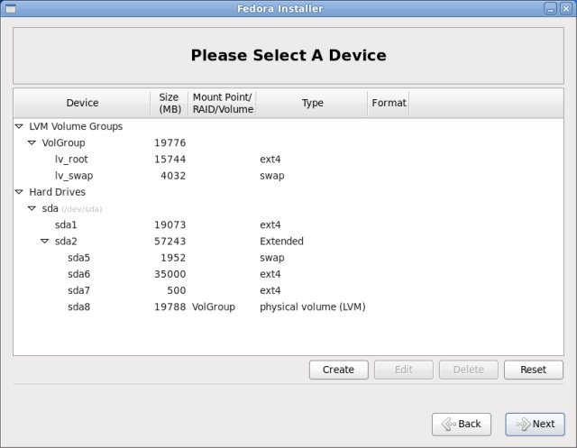Click Mount Point/RAID/Volume column header
Viewport: 577px width, 448px height.
(x=223, y=103)
